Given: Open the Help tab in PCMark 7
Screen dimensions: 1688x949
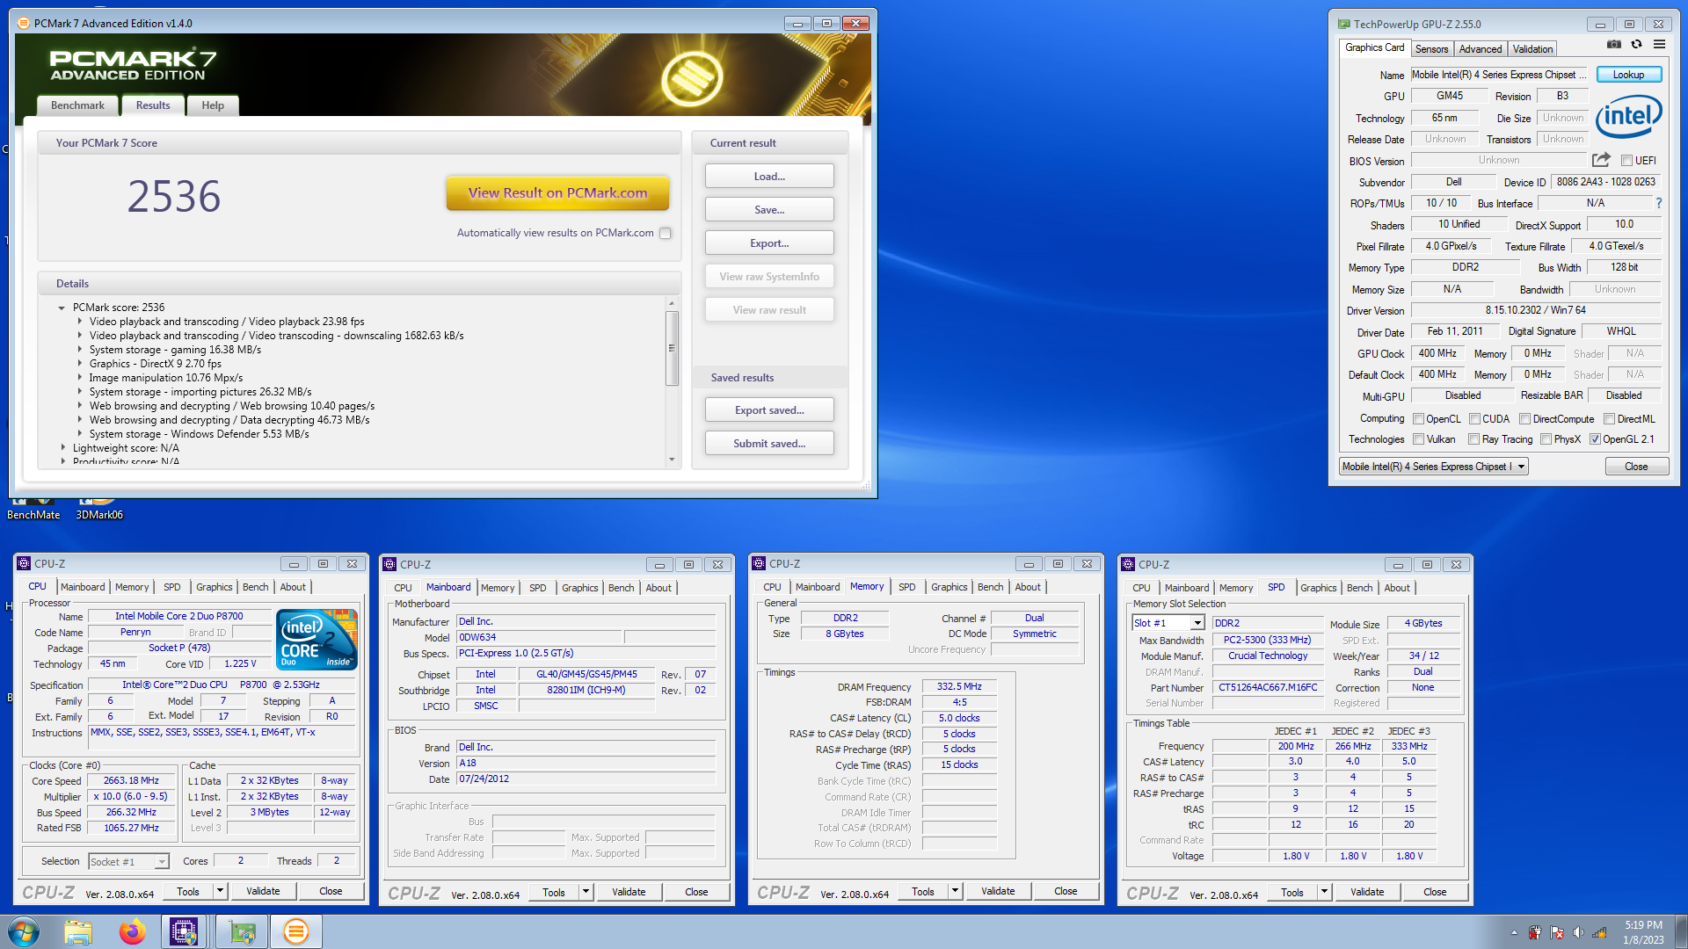Looking at the screenshot, I should tap(213, 105).
